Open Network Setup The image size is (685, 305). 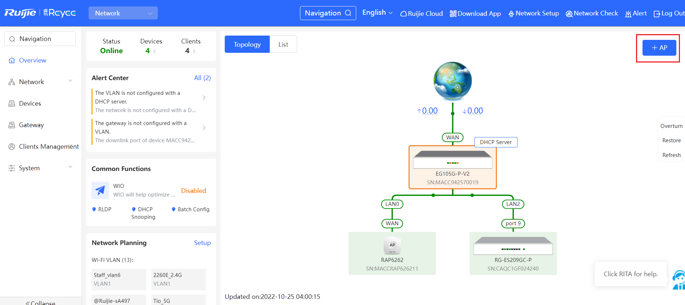coord(533,13)
